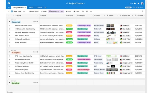Add a new table with plus icon

tap(46, 7)
